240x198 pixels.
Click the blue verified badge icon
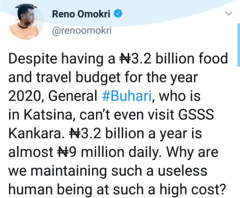118,13
